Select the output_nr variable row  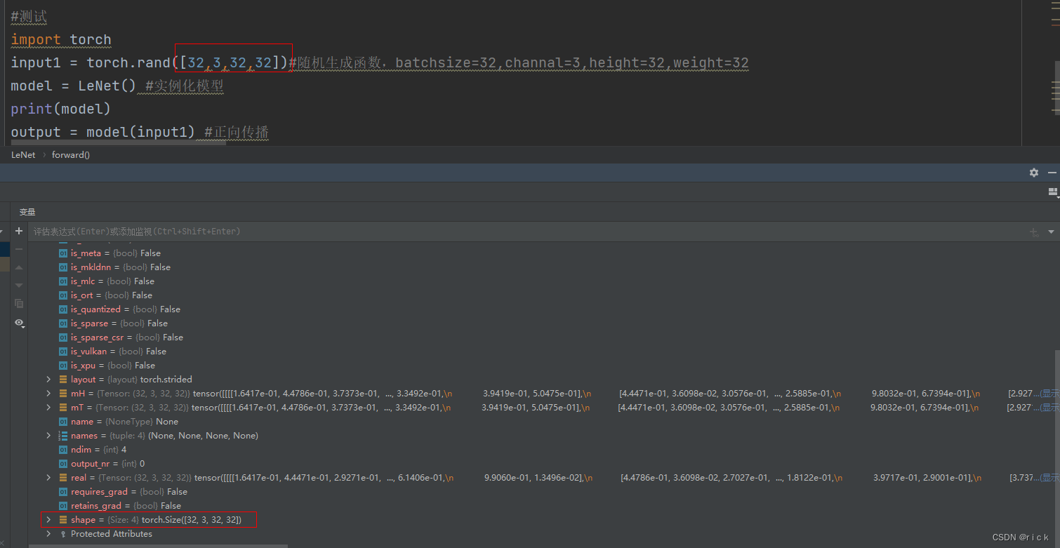point(102,464)
